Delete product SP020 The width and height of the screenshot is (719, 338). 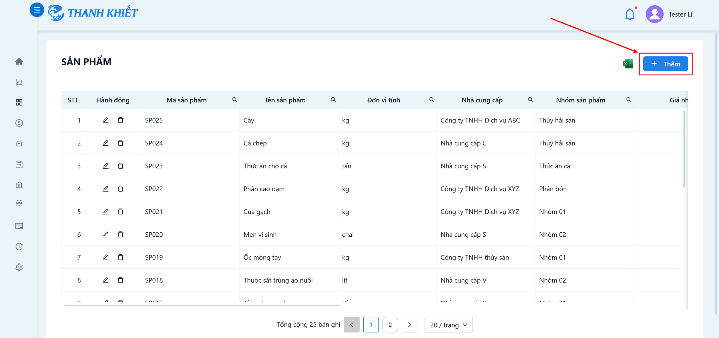point(121,234)
